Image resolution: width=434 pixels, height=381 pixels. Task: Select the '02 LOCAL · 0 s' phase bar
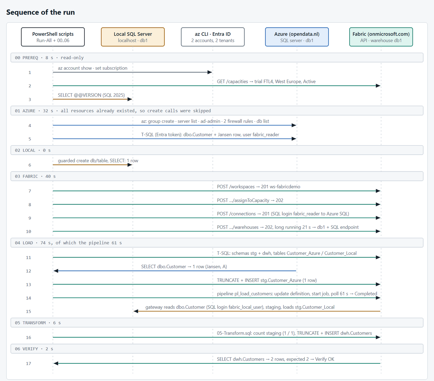click(x=217, y=150)
